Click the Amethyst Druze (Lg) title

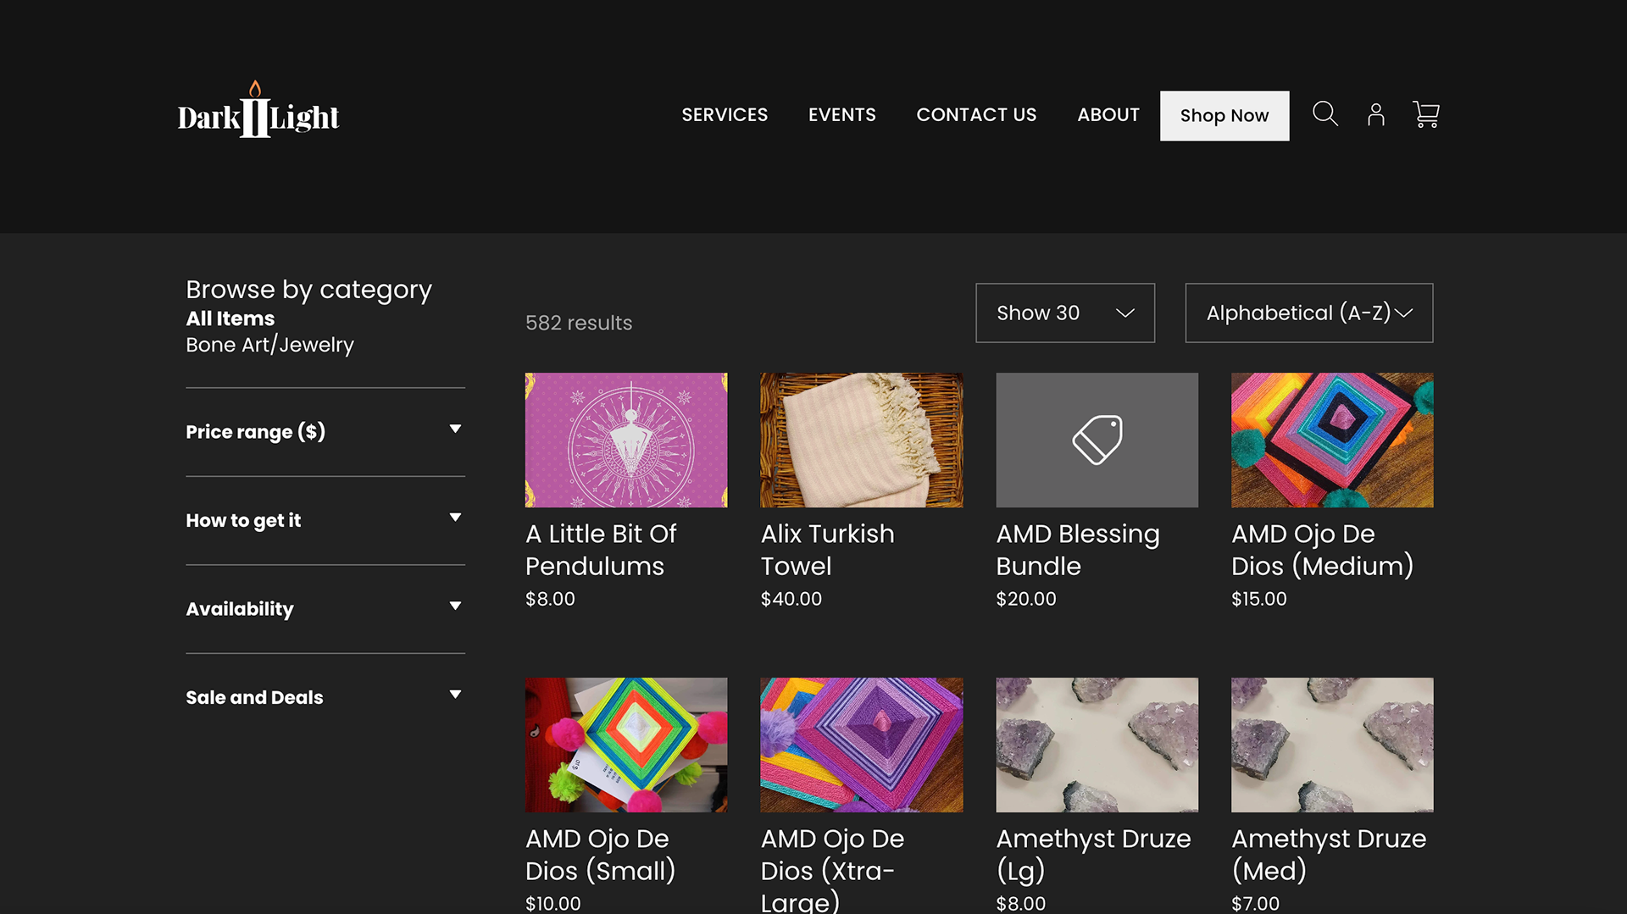click(1093, 855)
